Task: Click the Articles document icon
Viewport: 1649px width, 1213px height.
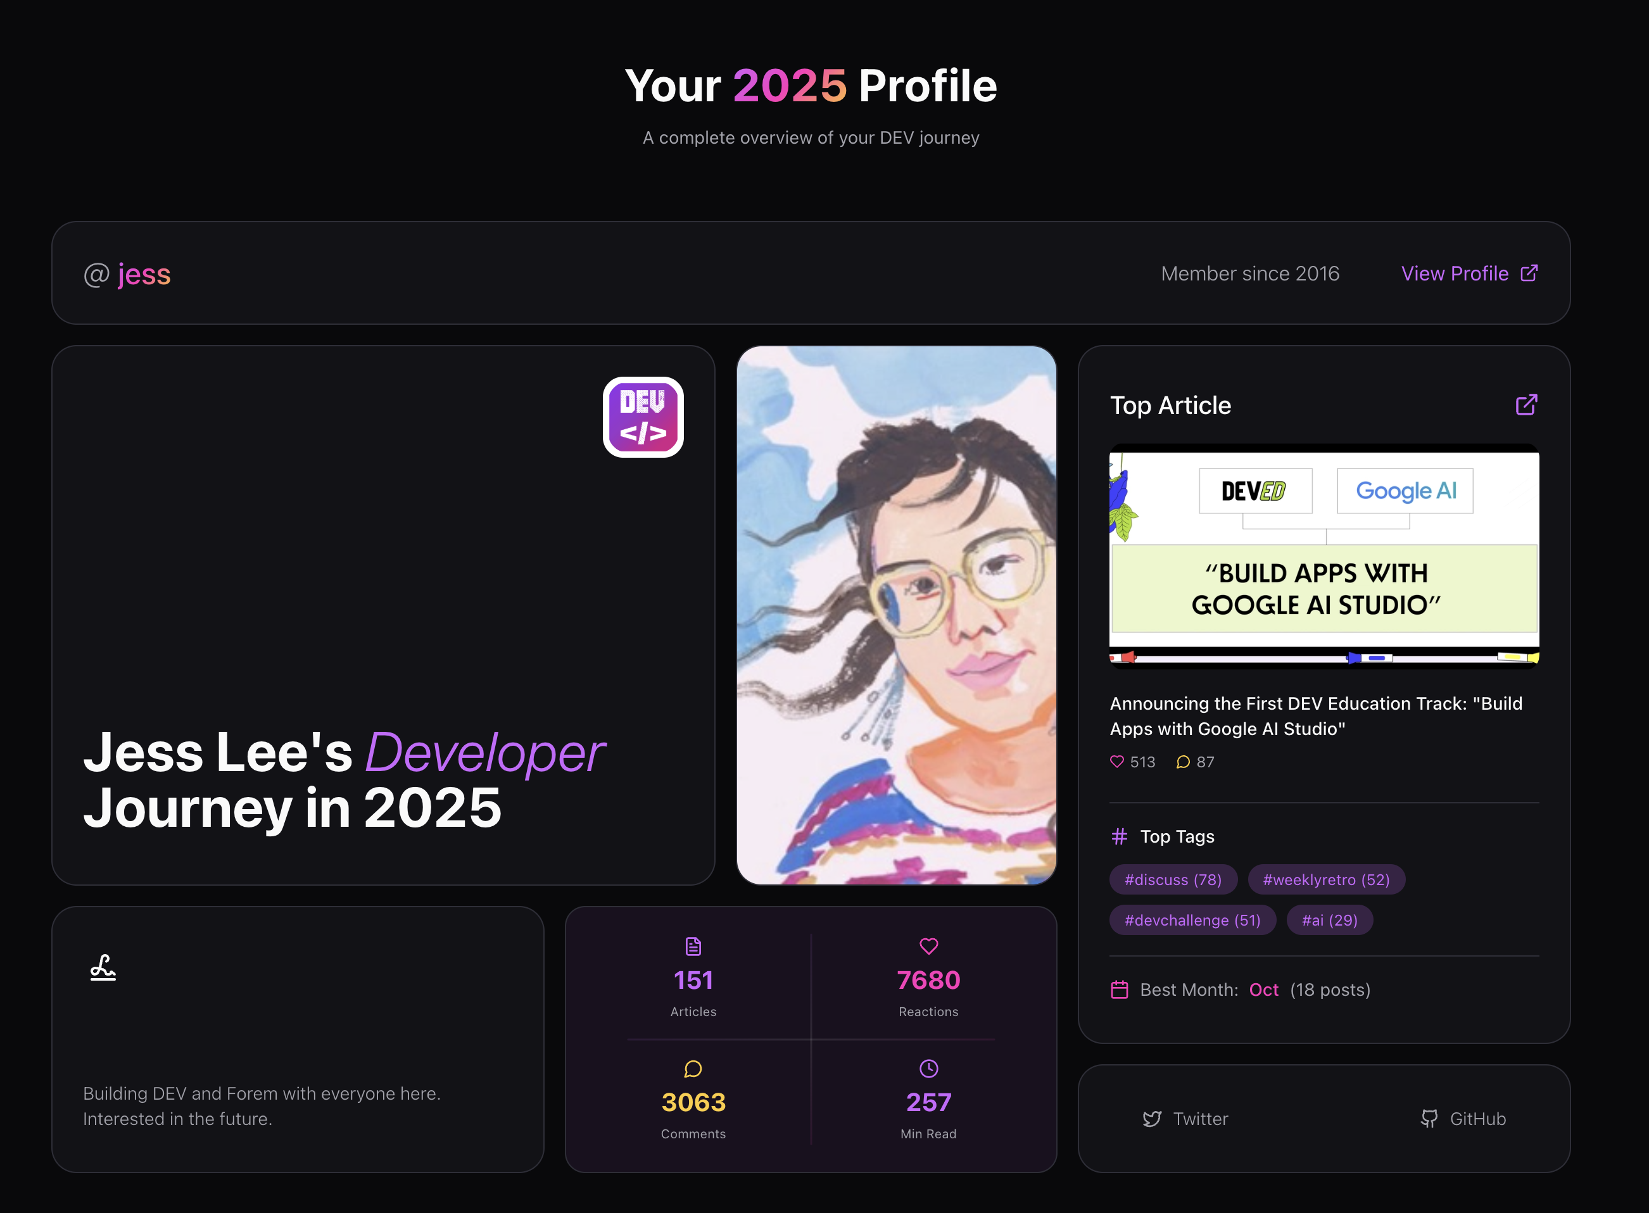Action: [693, 946]
